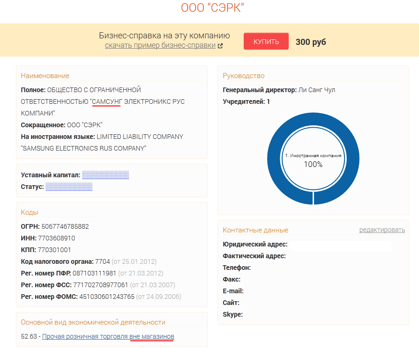Click the Юридический адрес label
Viewport: 419px width, 348px height.
coord(255,244)
